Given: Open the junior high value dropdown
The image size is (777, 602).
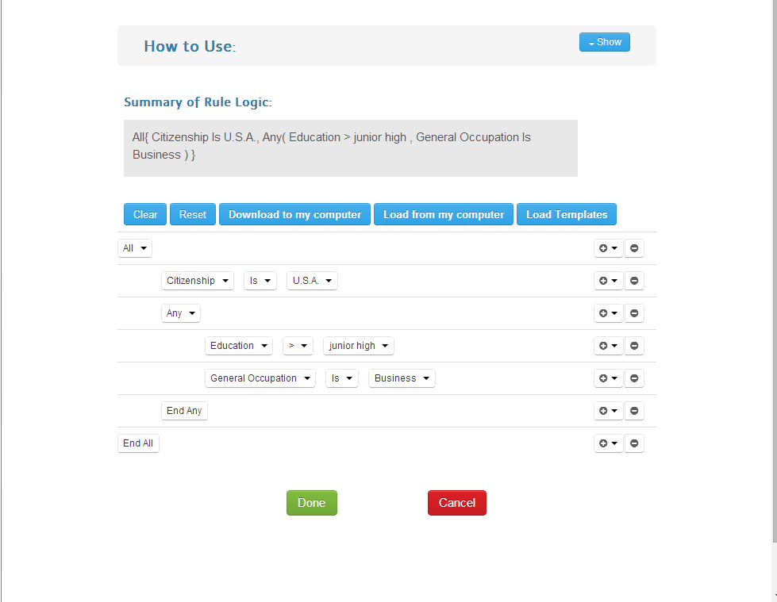Looking at the screenshot, I should click(x=358, y=346).
